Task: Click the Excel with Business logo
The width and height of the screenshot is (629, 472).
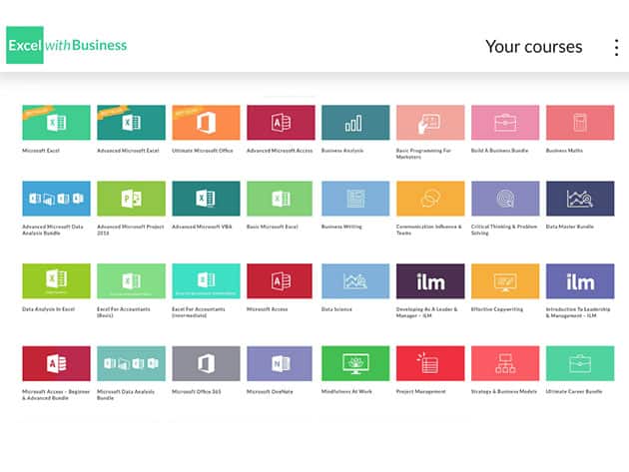Action: point(67,45)
